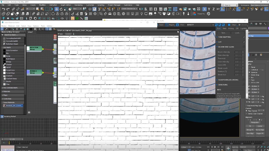Open the Sign In dropdown

coord(230,5)
